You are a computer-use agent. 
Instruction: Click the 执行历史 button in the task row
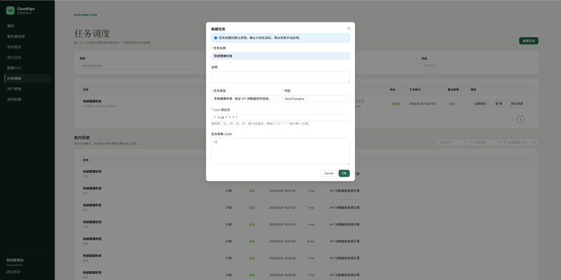(517, 104)
